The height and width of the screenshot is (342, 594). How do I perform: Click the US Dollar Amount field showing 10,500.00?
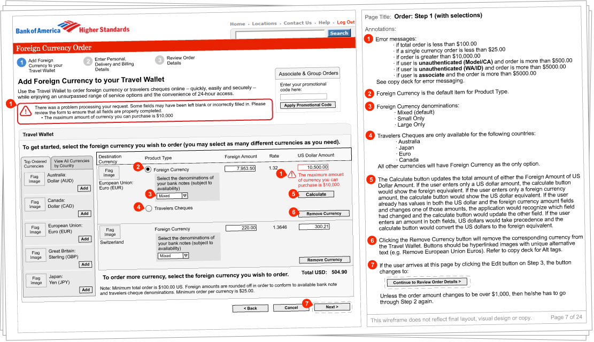pyautogui.click(x=313, y=167)
